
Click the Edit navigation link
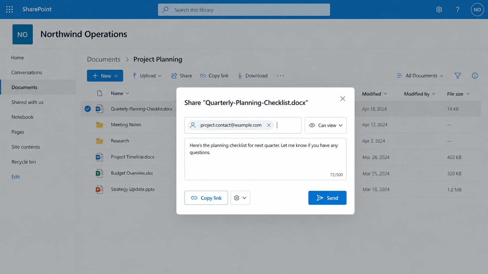coord(16,177)
